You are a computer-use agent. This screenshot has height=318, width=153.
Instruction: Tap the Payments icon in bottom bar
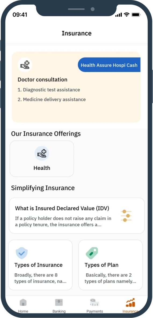[x=94, y=302]
